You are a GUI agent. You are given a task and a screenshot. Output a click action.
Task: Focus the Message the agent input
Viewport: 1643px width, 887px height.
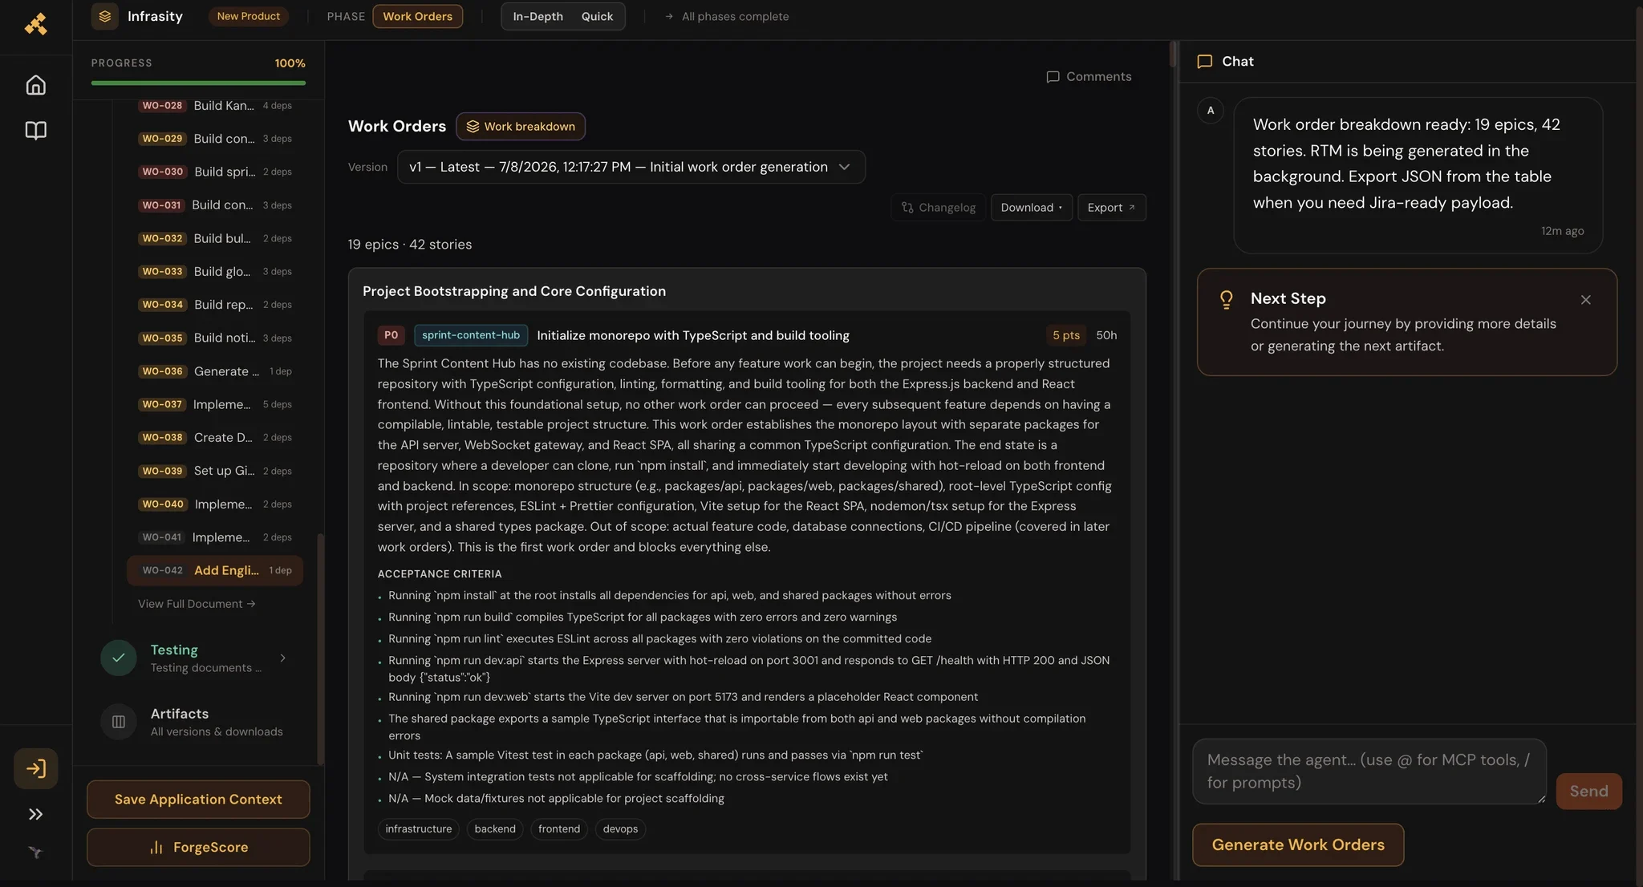click(1369, 772)
